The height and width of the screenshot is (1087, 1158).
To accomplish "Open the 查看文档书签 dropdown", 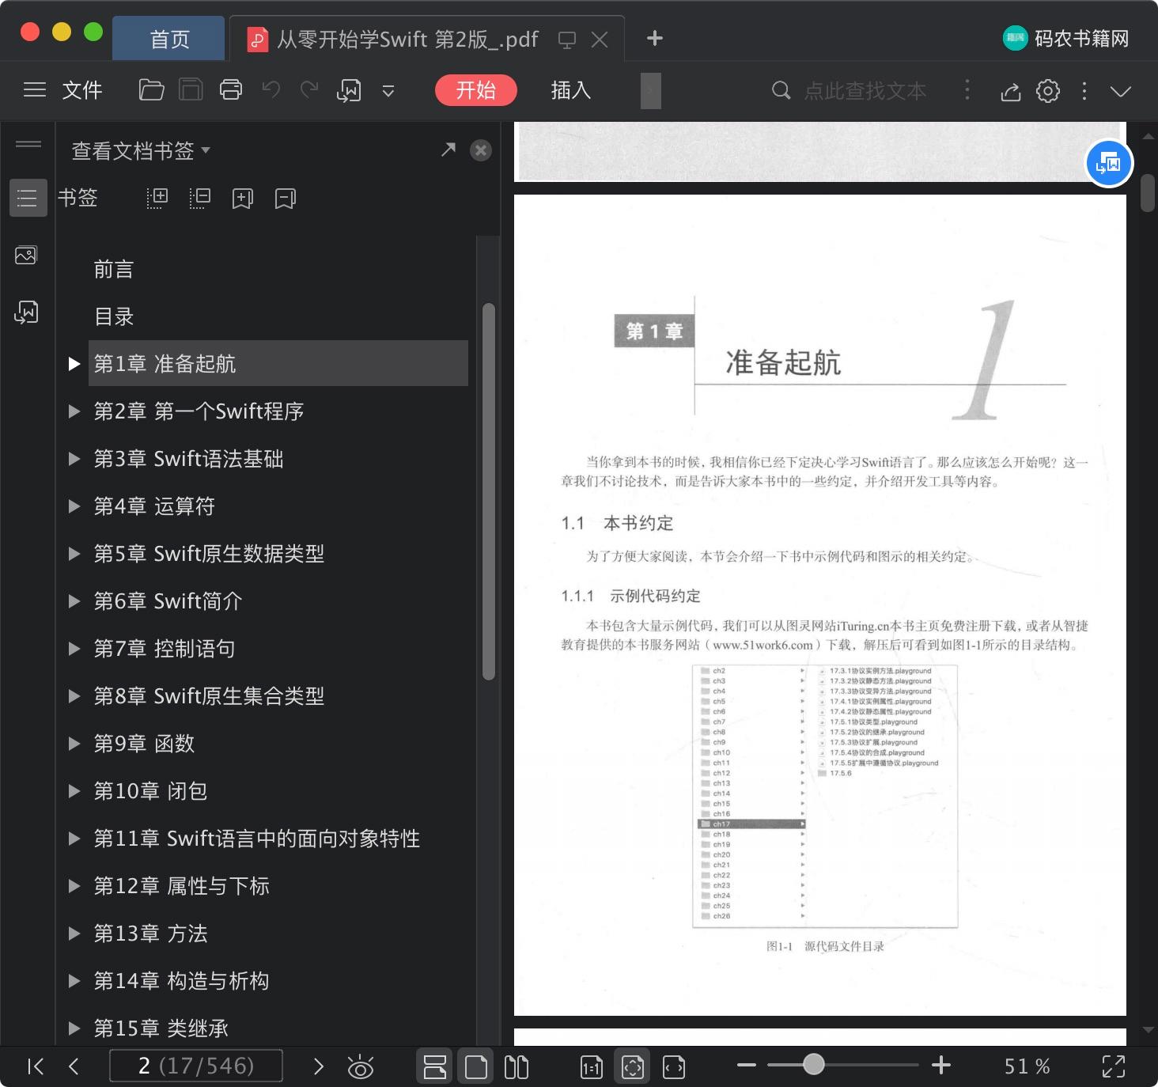I will 141,150.
